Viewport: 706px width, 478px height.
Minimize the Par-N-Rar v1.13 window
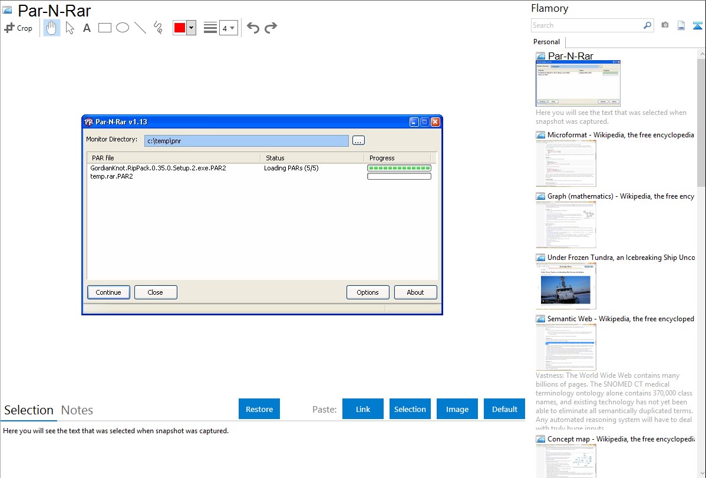[414, 122]
